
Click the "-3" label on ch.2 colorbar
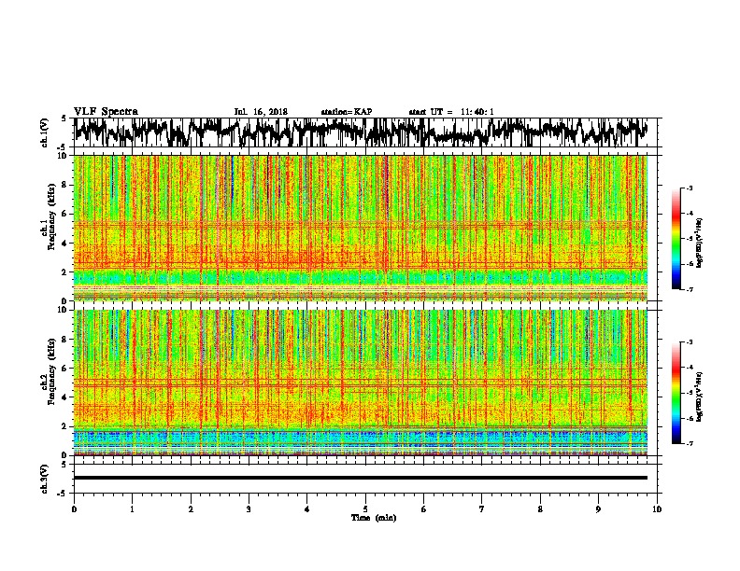(x=689, y=342)
